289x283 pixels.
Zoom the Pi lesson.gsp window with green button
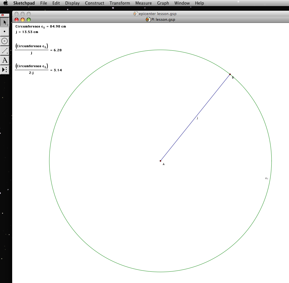(29, 20)
